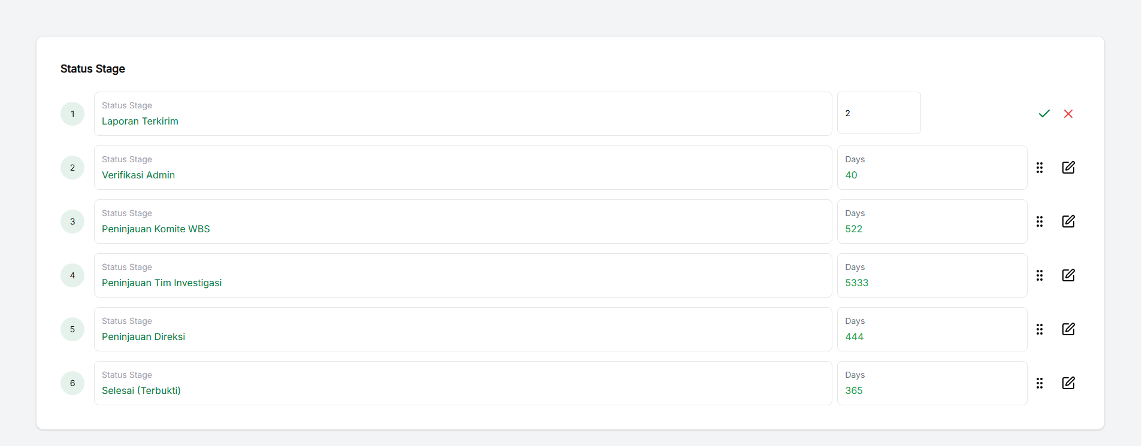The width and height of the screenshot is (1142, 446).
Task: Click drag handle for Peninjauan Direksi row
Action: tap(1040, 329)
